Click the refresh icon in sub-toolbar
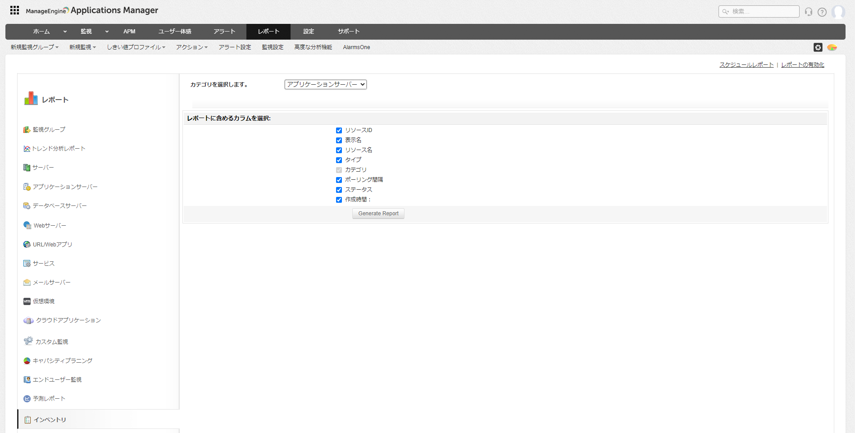Image resolution: width=855 pixels, height=433 pixels. (818, 47)
